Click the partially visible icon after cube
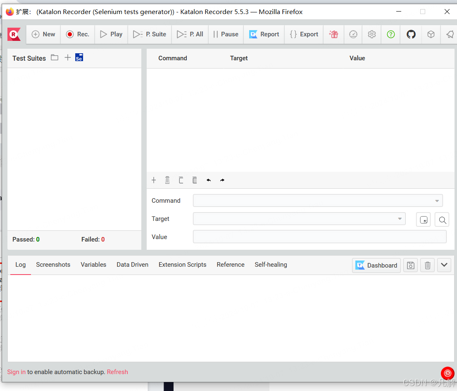The height and width of the screenshot is (391, 457). (x=450, y=34)
